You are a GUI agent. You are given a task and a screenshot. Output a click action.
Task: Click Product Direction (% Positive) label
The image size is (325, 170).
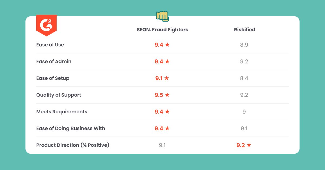[x=73, y=145]
